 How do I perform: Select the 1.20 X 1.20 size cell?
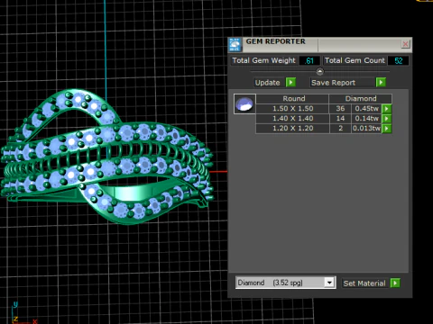[x=292, y=129]
